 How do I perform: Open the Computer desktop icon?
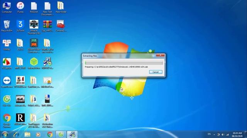(7, 7)
